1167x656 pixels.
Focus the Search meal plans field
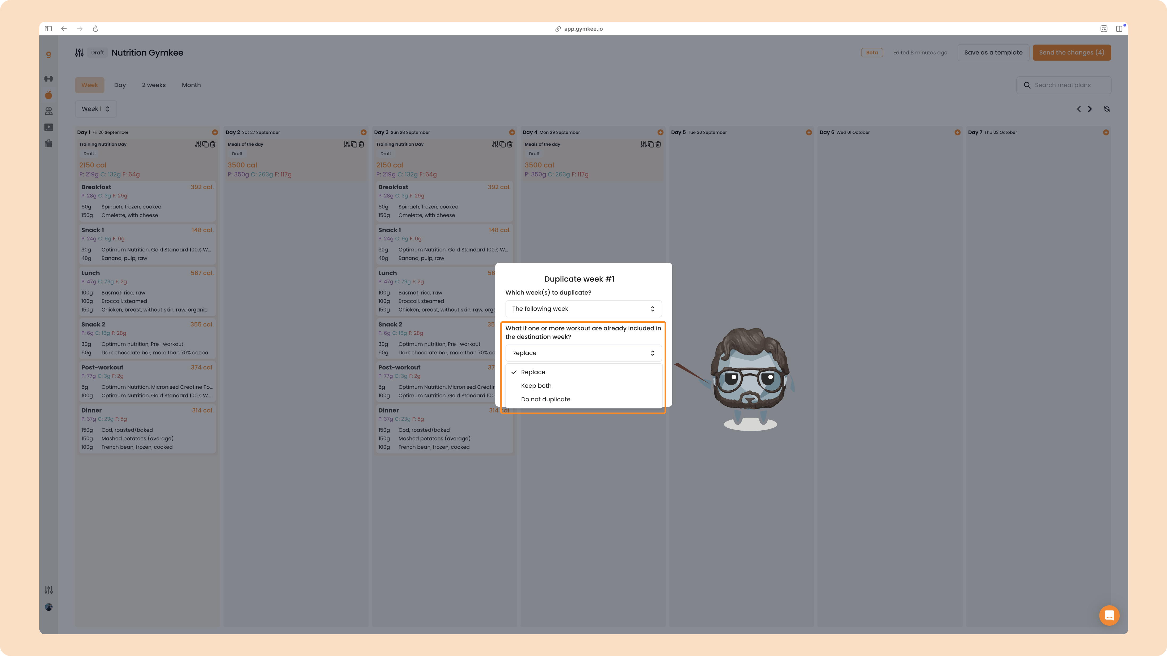(x=1064, y=85)
